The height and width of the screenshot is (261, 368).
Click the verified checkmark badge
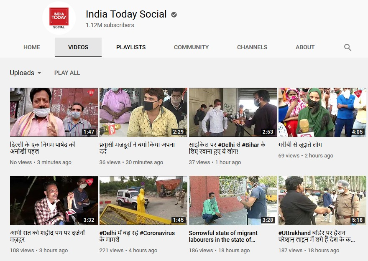[174, 15]
